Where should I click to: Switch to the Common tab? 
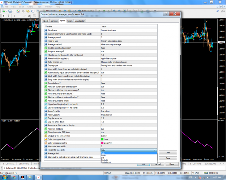(x=54, y=21)
